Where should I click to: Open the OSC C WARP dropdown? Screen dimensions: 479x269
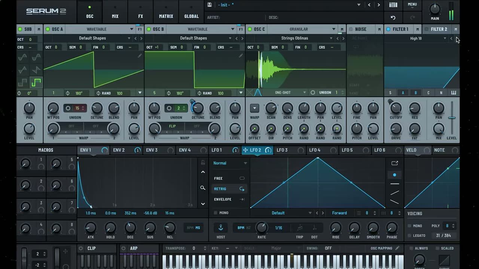pyautogui.click(x=254, y=108)
